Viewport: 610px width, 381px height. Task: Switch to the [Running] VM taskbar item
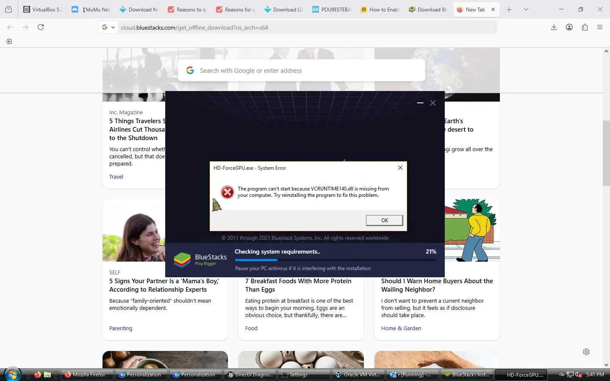[x=413, y=375]
